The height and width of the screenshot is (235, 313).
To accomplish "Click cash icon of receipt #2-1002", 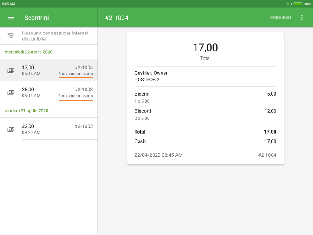I will [x=11, y=129].
